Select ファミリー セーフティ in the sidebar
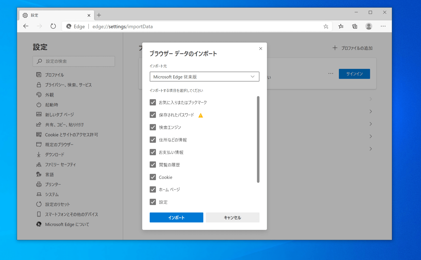Screen dimensions: 421x260 pos(61,164)
